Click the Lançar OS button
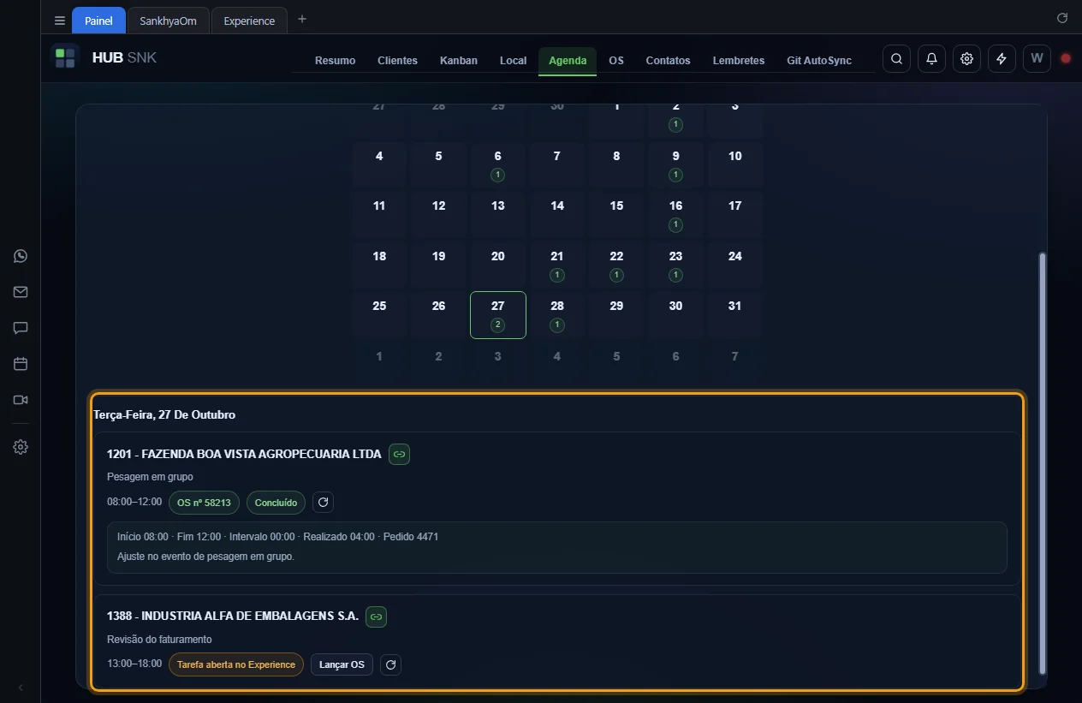The image size is (1082, 703). click(x=342, y=664)
